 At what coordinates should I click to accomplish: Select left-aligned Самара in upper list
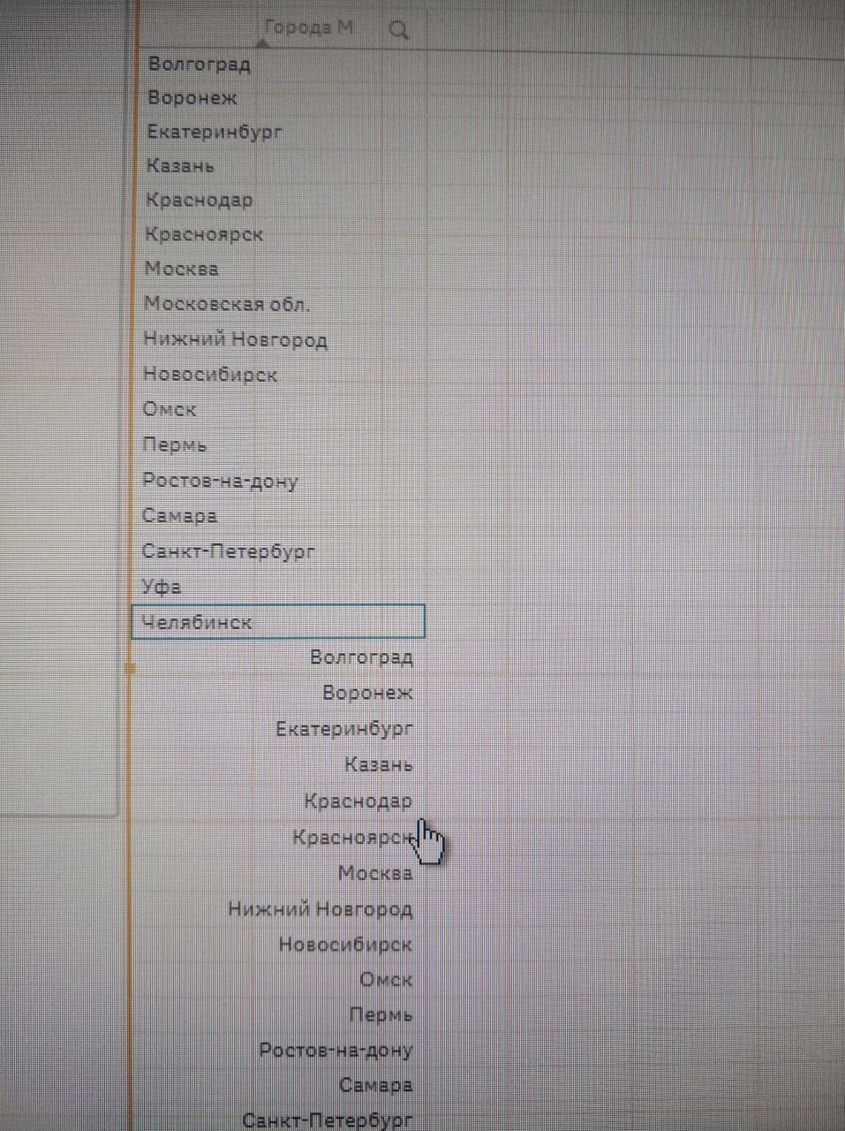(x=179, y=516)
